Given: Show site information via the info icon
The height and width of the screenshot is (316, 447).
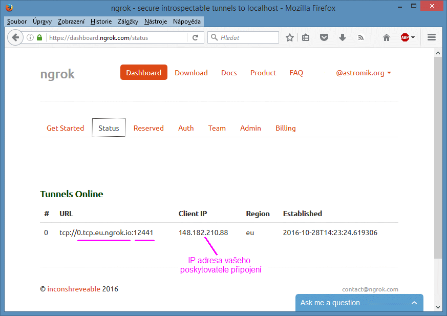Looking at the screenshot, I should coord(30,37).
